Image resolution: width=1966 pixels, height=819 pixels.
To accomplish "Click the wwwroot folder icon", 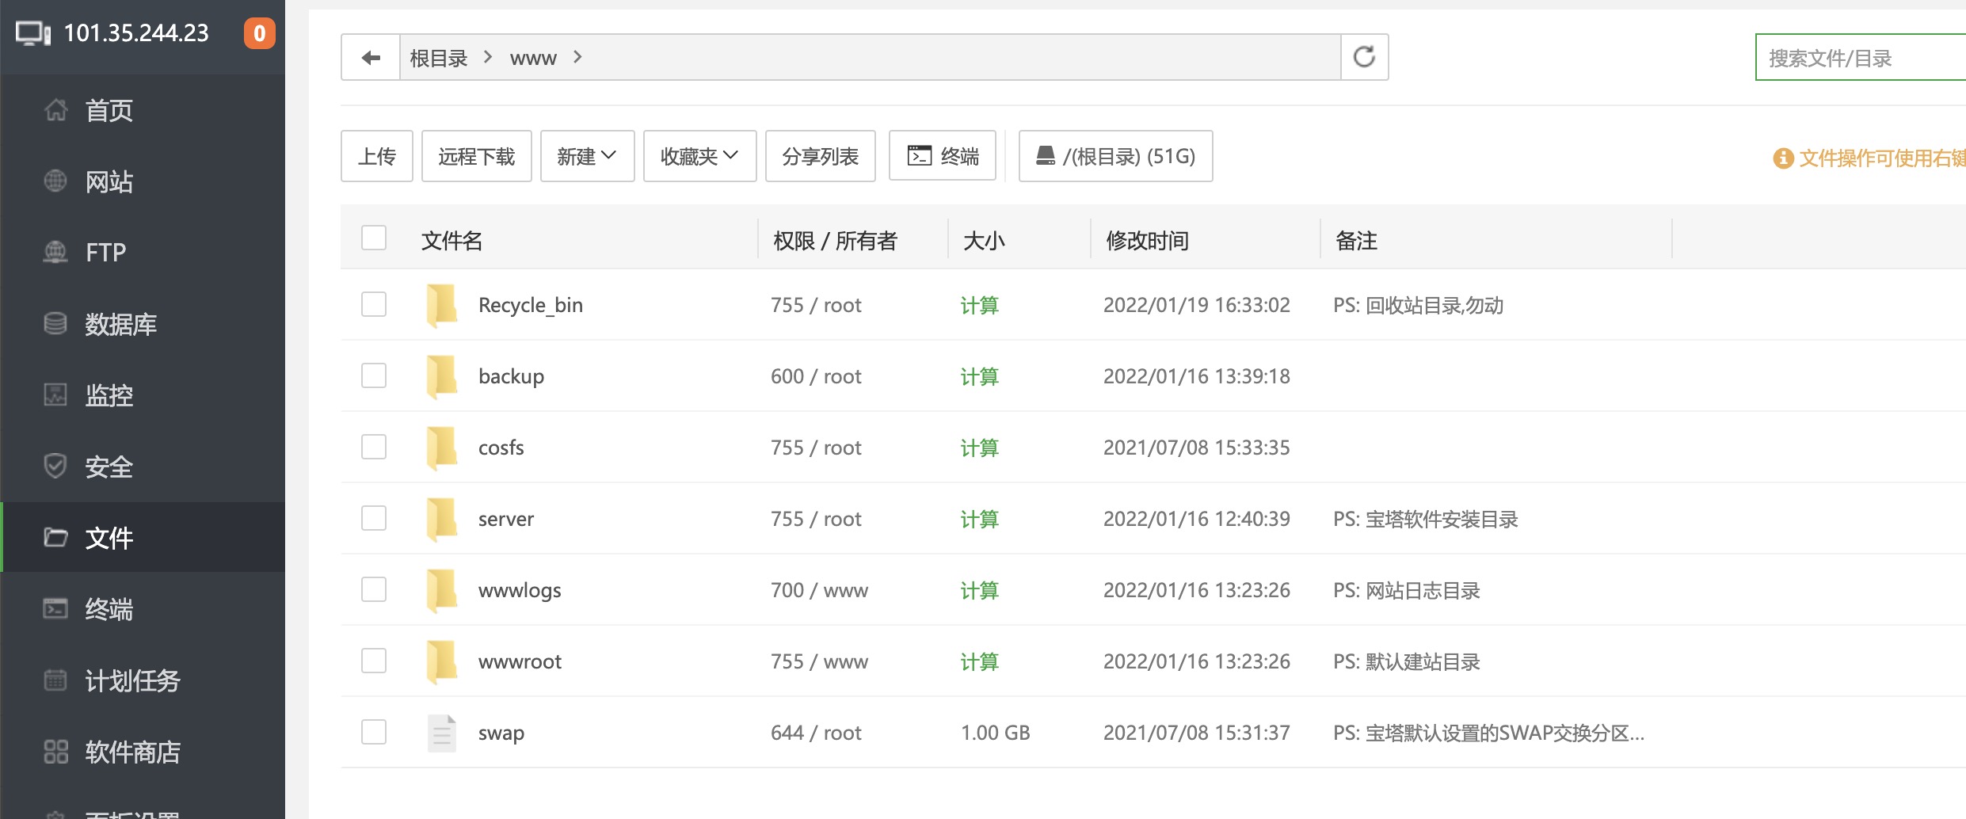I will pyautogui.click(x=442, y=661).
